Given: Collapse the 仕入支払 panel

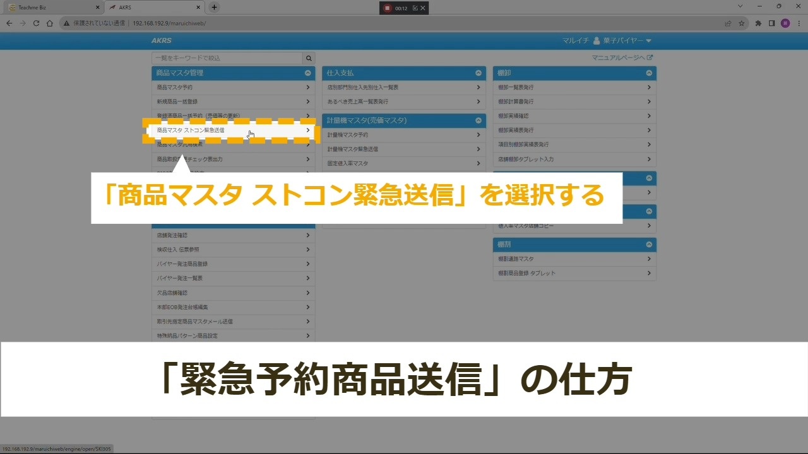Looking at the screenshot, I should point(478,73).
